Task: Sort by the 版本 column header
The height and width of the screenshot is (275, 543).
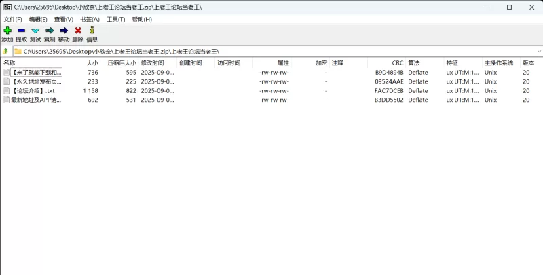Action: point(530,62)
